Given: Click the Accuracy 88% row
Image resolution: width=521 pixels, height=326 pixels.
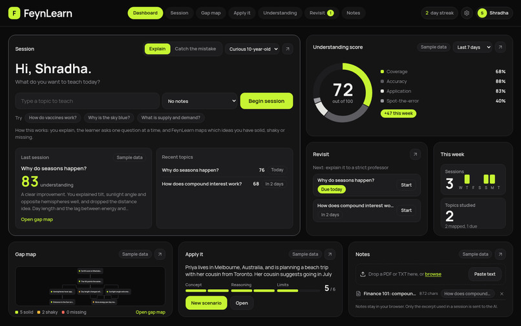Looking at the screenshot, I should click(x=443, y=81).
